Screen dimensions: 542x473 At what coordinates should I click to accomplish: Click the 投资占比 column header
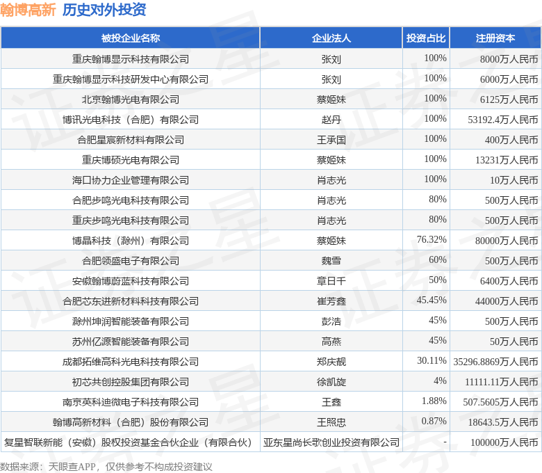click(x=426, y=38)
